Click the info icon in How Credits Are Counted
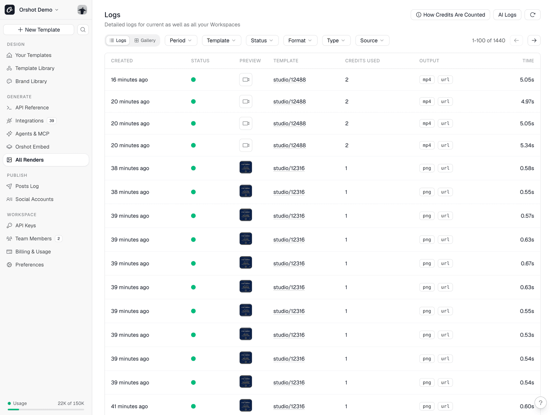 coord(419,15)
